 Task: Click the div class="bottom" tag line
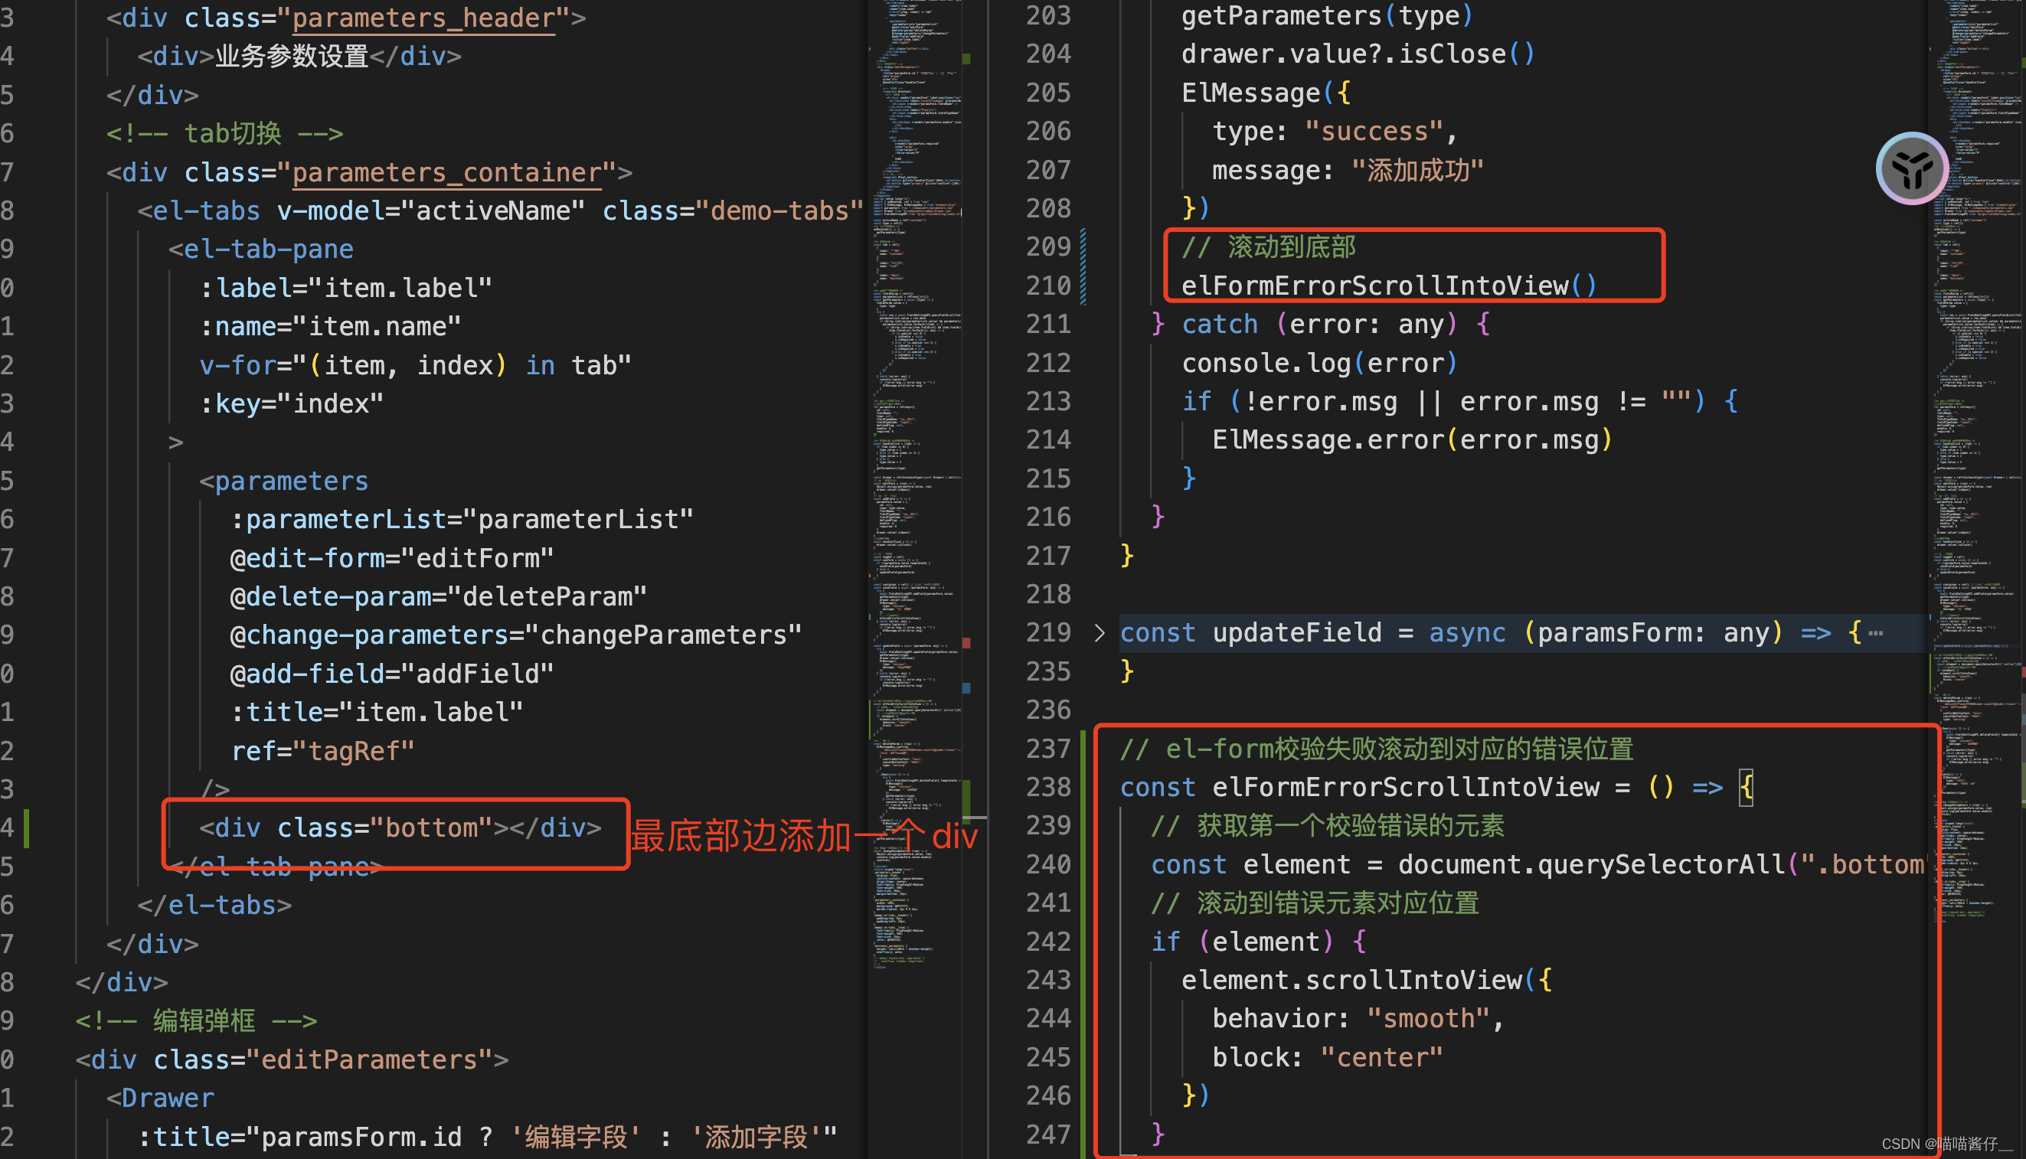[400, 828]
